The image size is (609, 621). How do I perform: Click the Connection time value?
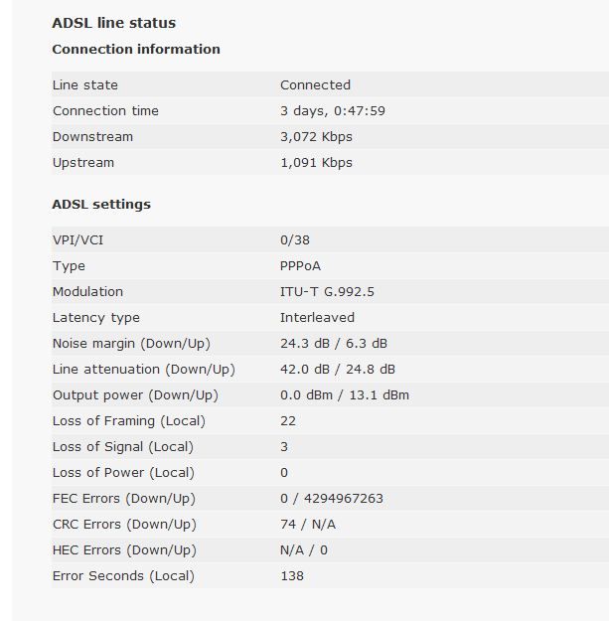coord(332,111)
